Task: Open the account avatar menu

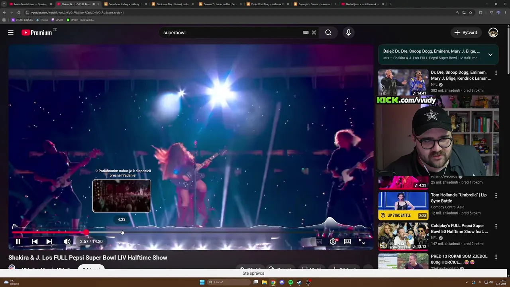Action: pos(493,33)
